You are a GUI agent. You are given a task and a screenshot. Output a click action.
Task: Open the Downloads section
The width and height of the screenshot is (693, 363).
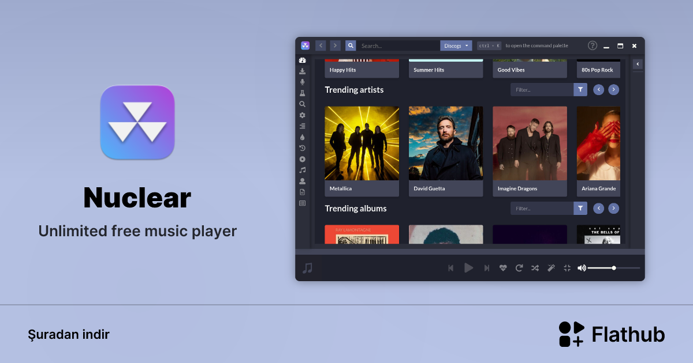(302, 71)
